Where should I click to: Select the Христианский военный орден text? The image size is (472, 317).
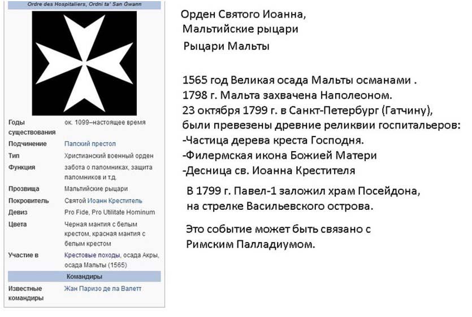click(109, 156)
